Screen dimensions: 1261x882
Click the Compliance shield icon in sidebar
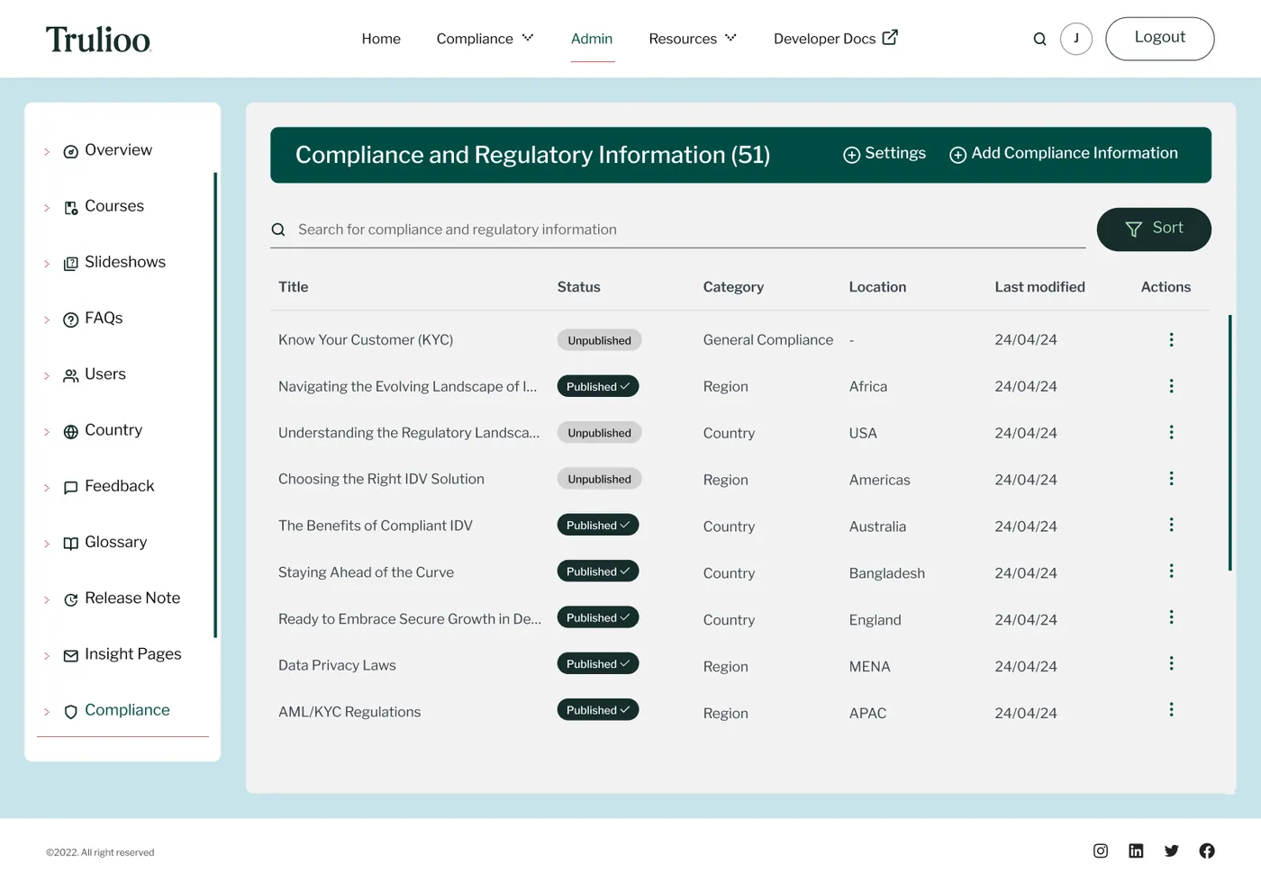tap(70, 712)
